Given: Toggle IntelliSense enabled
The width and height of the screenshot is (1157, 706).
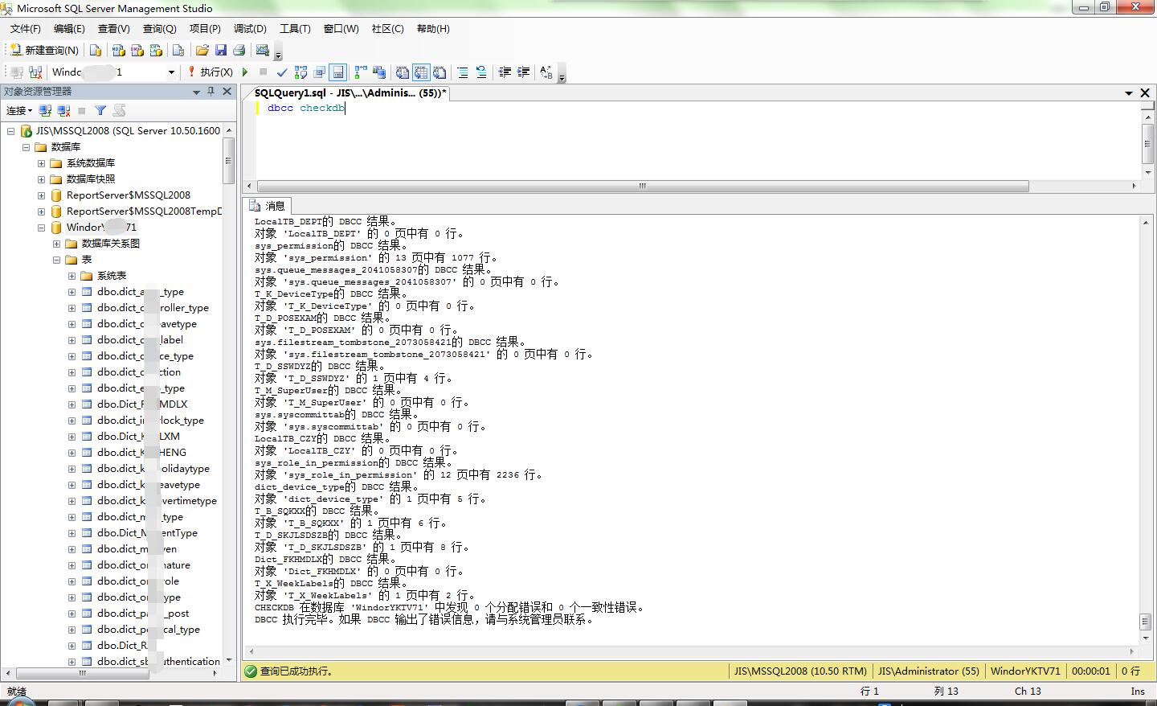Looking at the screenshot, I should [x=338, y=72].
